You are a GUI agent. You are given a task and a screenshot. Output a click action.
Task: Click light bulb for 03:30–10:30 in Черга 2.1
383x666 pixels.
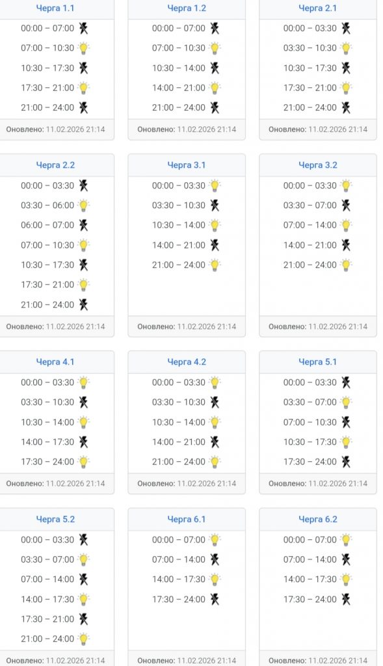[x=346, y=48]
